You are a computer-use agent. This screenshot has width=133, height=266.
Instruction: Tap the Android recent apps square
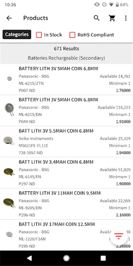(x=103, y=258)
